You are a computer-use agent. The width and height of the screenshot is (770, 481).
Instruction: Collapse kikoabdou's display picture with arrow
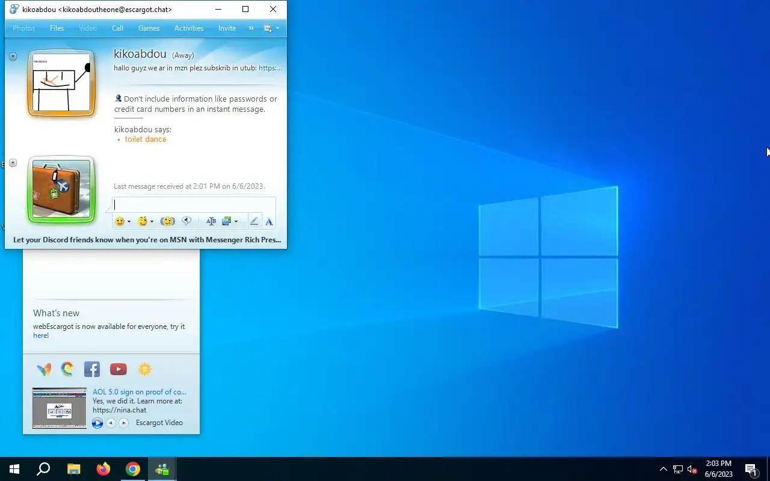pos(13,57)
